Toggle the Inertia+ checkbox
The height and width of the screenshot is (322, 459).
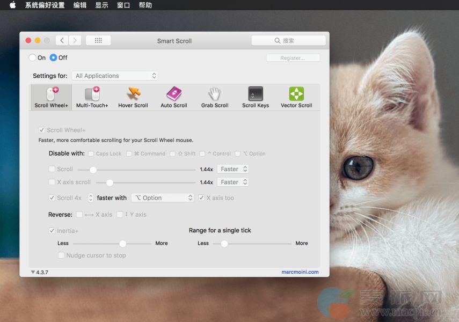pos(52,231)
